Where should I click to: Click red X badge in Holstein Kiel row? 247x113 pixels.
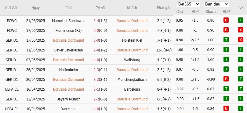tap(241, 40)
